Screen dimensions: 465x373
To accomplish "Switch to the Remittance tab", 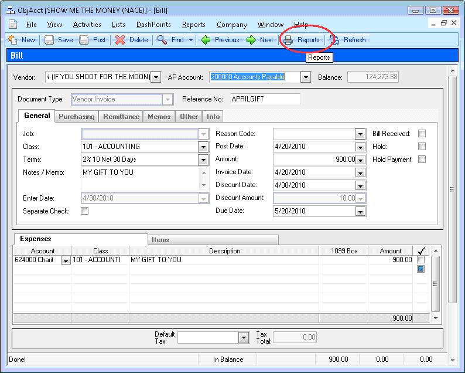I will pyautogui.click(x=121, y=117).
